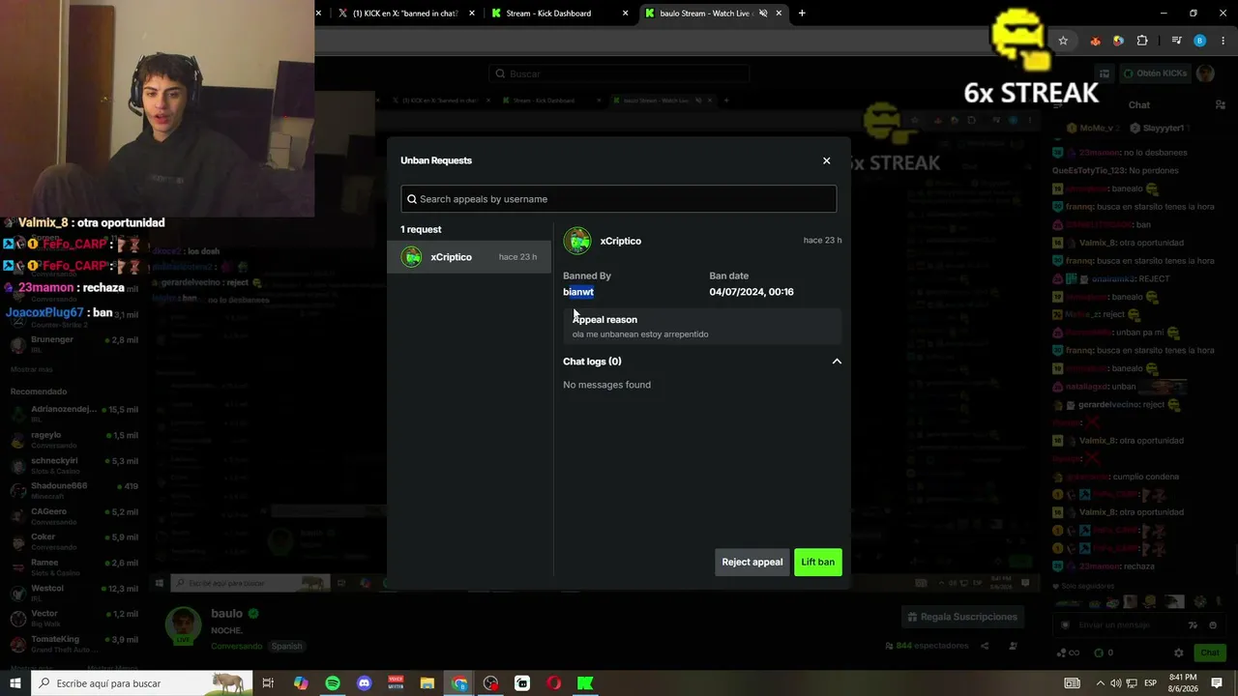Open a new browser tab
Viewport: 1238px width, 696px height.
coord(802,14)
